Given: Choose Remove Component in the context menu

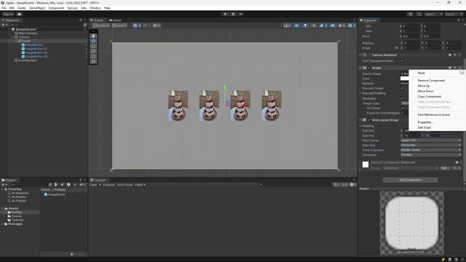Looking at the screenshot, I should tap(431, 81).
